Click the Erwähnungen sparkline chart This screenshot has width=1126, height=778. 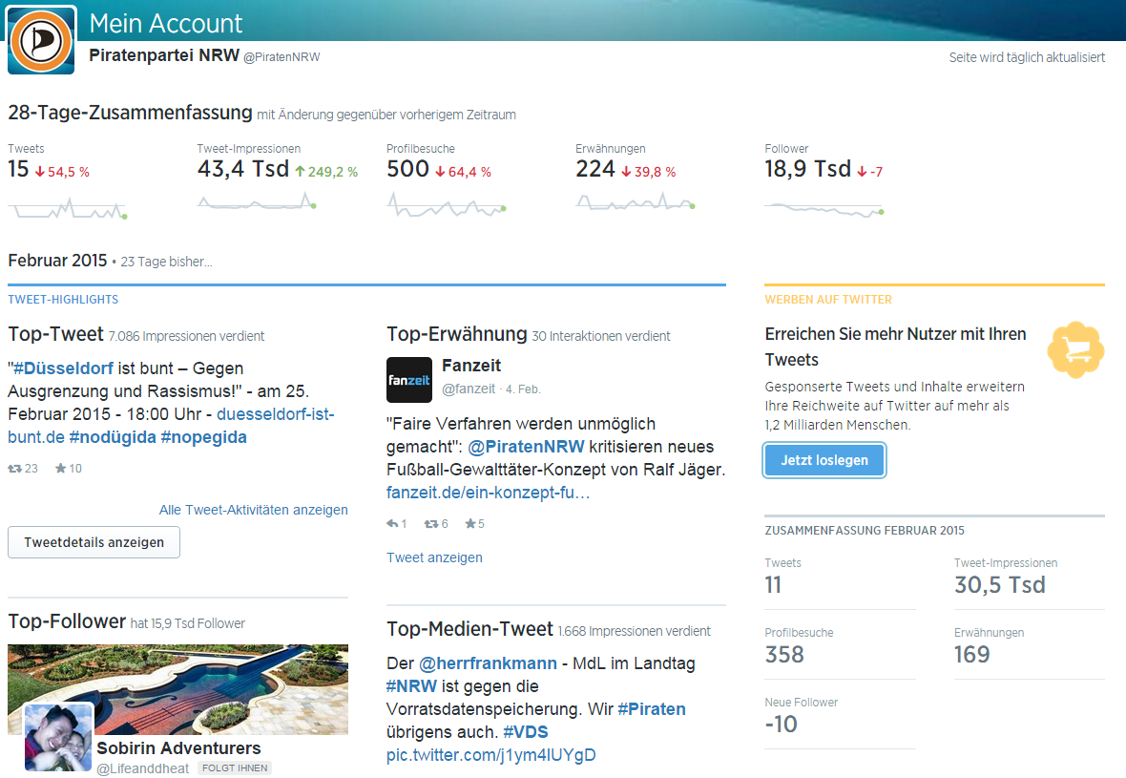click(x=636, y=202)
